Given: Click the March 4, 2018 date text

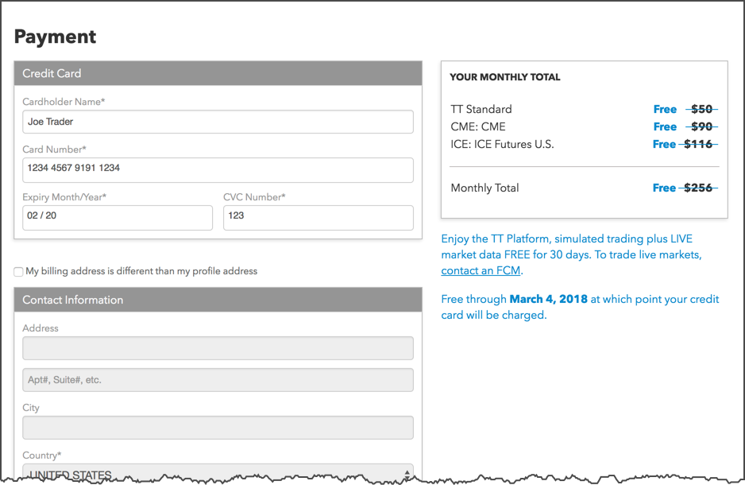Looking at the screenshot, I should [x=548, y=299].
